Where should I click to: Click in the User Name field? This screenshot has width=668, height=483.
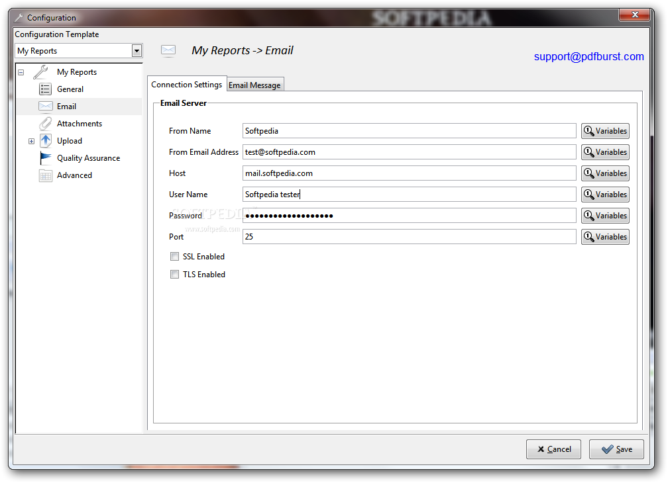tap(410, 195)
